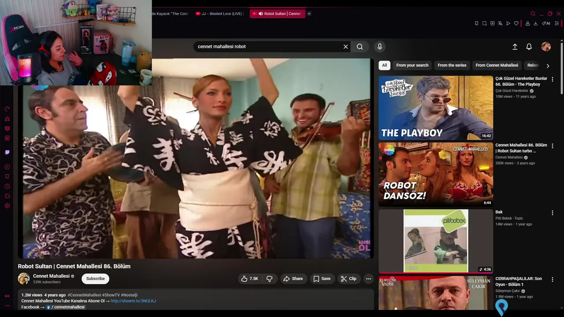Subscribe to Cennet Mahallesi channel
The width and height of the screenshot is (564, 317).
pyautogui.click(x=96, y=279)
